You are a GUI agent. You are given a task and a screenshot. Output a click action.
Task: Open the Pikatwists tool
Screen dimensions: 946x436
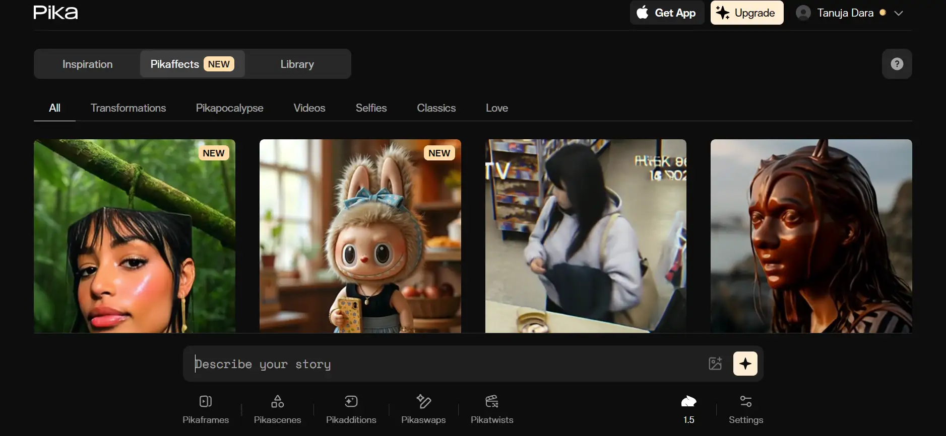point(492,409)
